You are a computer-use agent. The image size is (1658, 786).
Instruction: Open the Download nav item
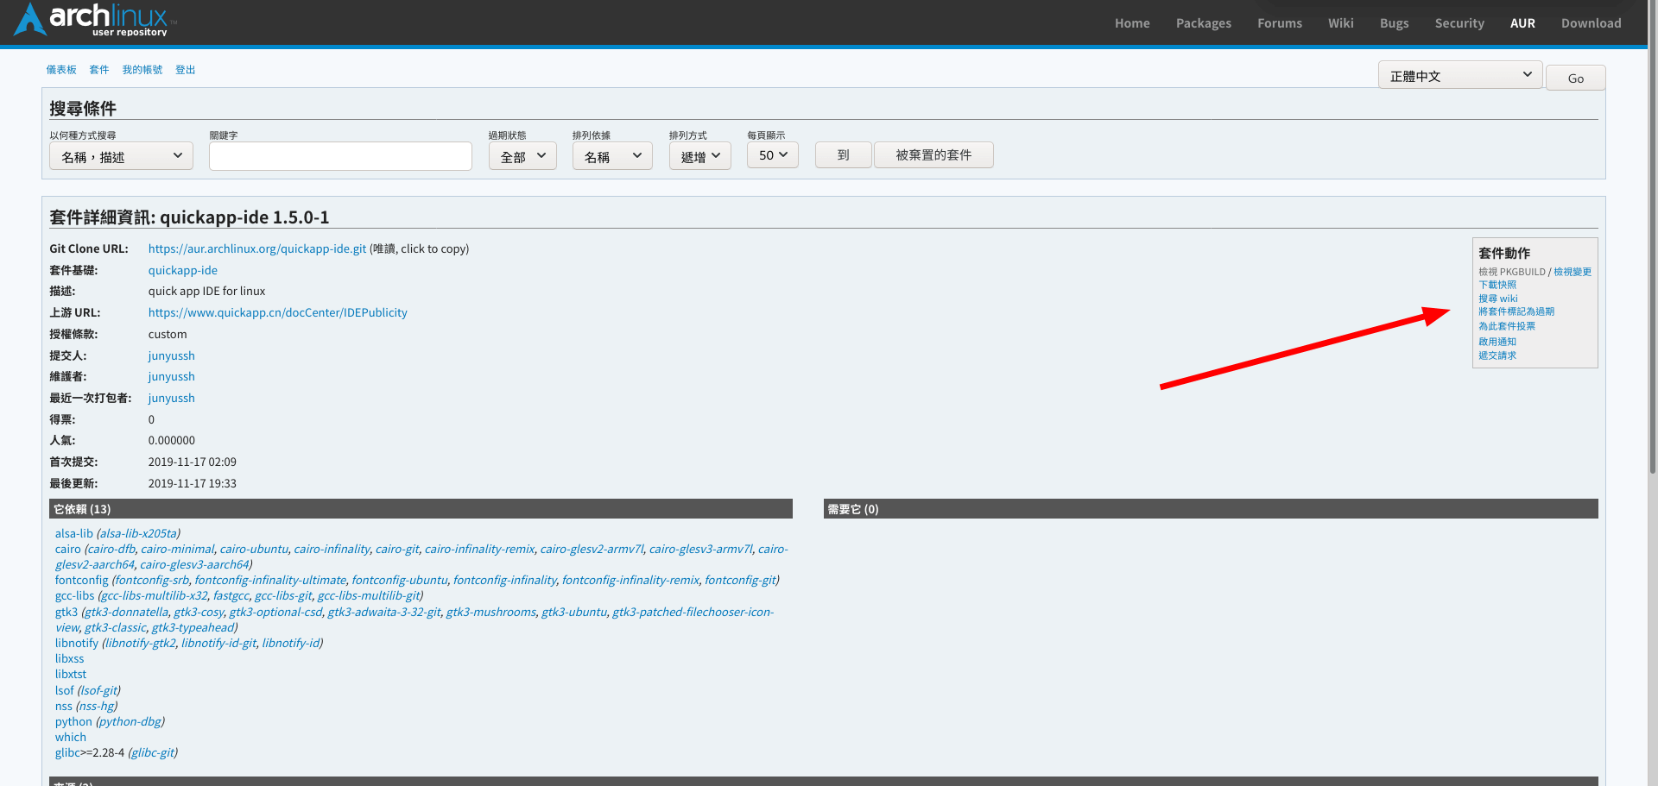point(1591,23)
